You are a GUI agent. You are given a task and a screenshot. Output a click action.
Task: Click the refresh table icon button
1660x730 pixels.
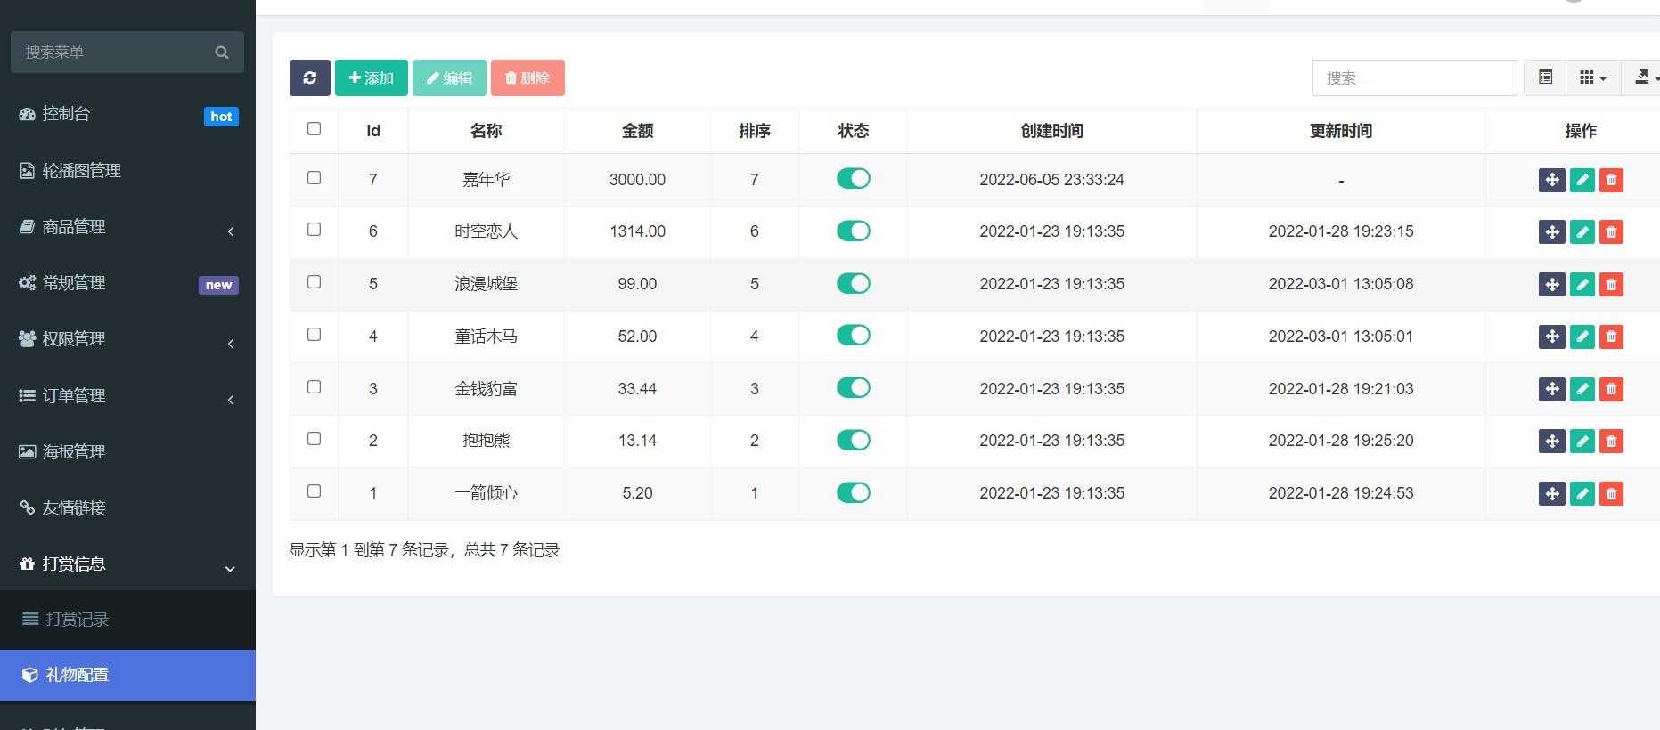point(309,77)
